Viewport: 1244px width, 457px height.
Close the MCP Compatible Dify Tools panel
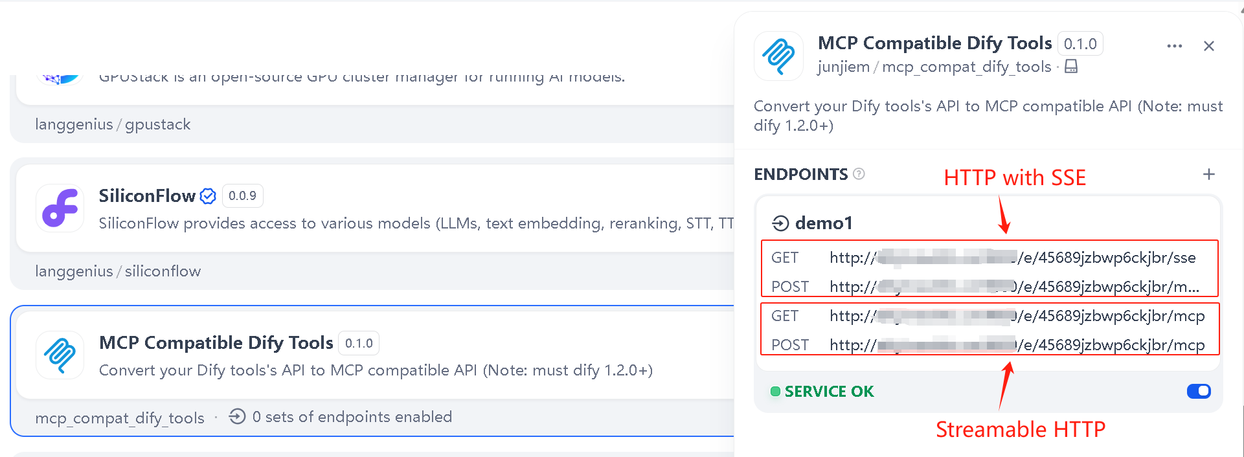coord(1209,45)
